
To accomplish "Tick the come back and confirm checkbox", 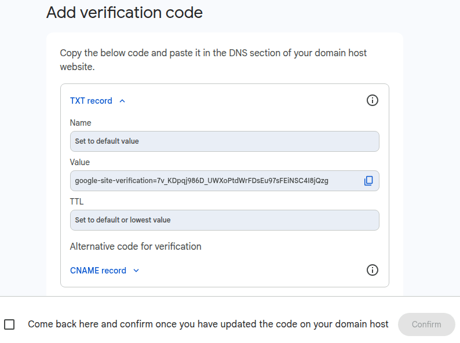I will [9, 324].
